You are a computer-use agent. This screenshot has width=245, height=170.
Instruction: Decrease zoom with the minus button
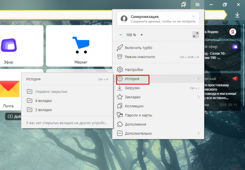pyautogui.click(x=121, y=35)
